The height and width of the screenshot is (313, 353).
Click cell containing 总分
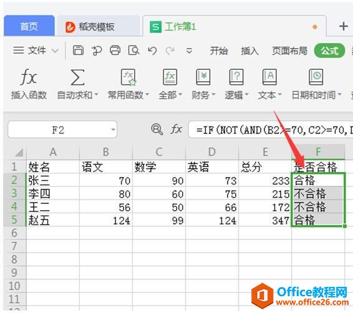[x=265, y=166]
